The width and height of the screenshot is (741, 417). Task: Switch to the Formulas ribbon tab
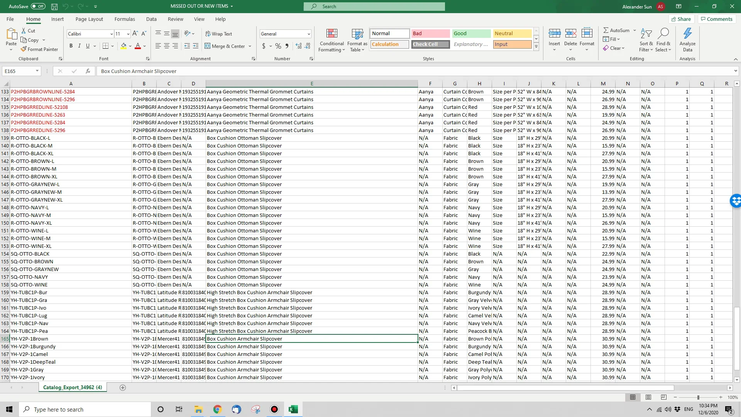124,19
